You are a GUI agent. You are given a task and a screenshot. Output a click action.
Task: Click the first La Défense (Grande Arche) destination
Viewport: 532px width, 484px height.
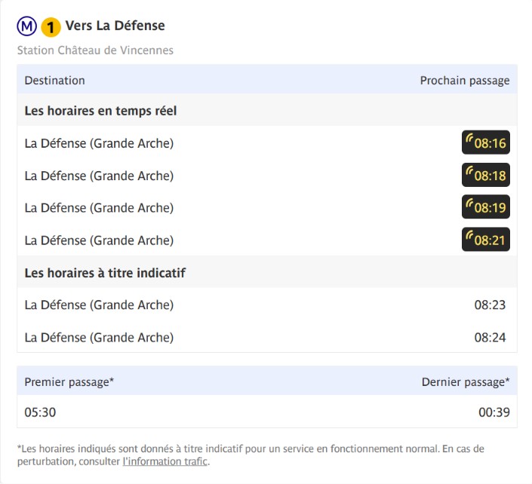(99, 143)
